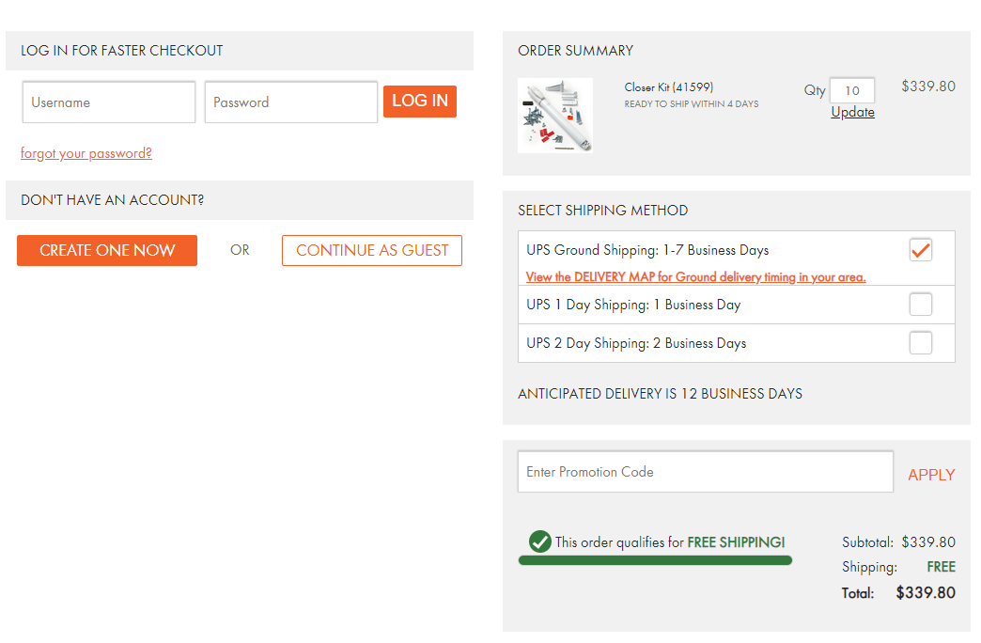The width and height of the screenshot is (981, 643).
Task: Select the UPS 1 Day Shipping checkbox
Action: 920,305
